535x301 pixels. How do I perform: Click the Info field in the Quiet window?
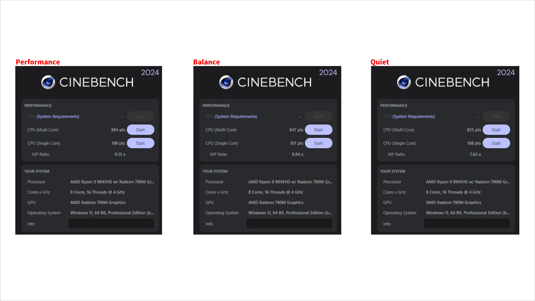pyautogui.click(x=467, y=224)
